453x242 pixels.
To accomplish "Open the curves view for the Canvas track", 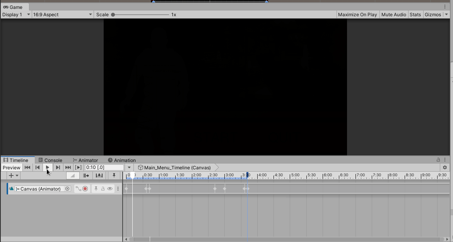I will tap(79, 189).
